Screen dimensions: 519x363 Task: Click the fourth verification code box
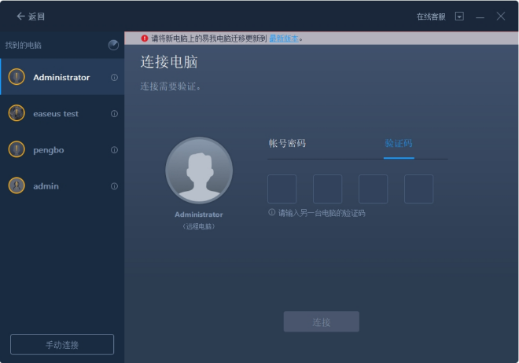pyautogui.click(x=419, y=189)
